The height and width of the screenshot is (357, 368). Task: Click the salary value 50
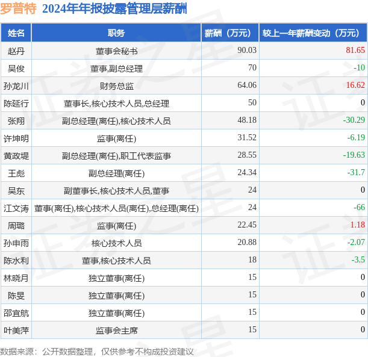point(252,102)
